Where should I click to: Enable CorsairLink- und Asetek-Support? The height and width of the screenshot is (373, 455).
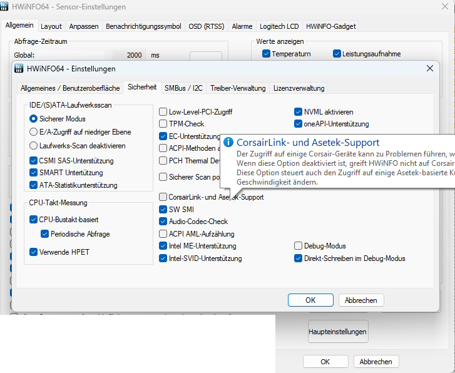coord(163,197)
